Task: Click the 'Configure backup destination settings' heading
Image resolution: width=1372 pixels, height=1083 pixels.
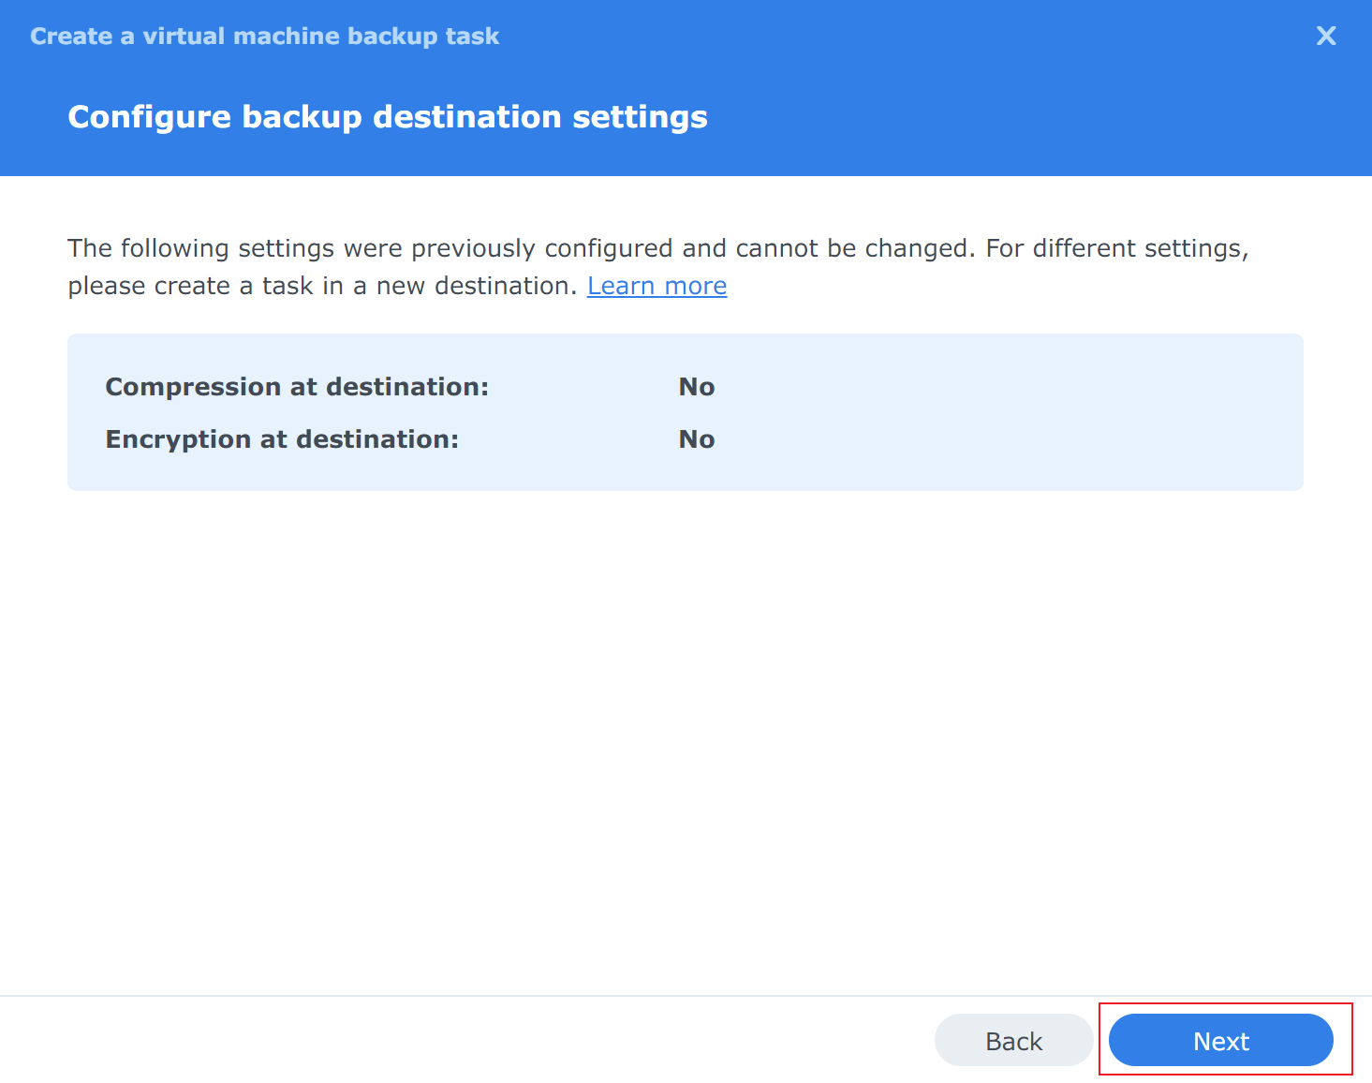Action: (x=387, y=117)
